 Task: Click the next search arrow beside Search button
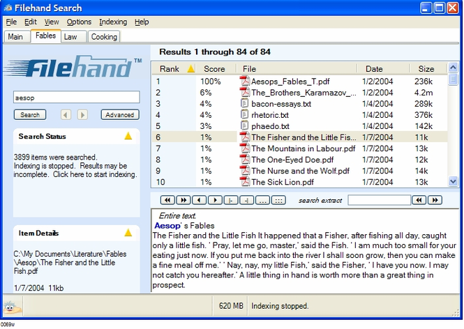point(82,114)
